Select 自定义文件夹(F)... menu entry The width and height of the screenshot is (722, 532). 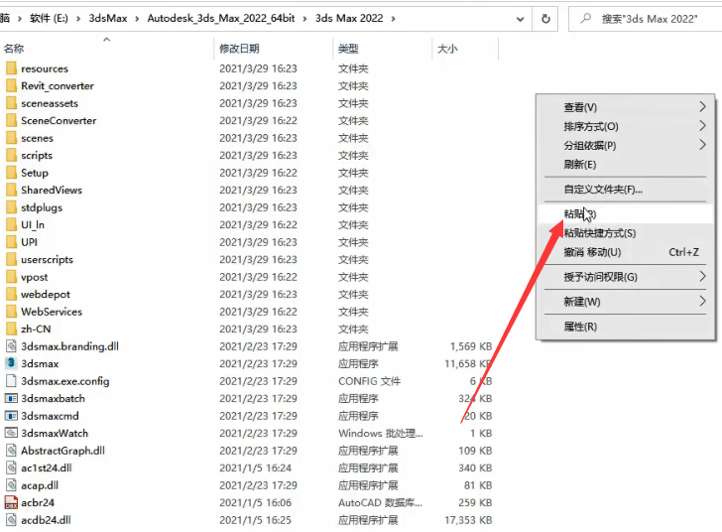coord(625,190)
